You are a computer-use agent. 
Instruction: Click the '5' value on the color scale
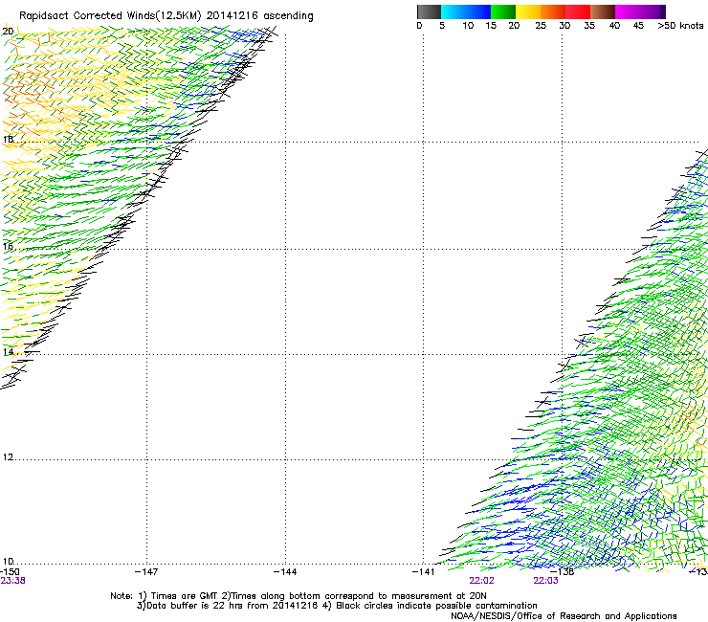[x=442, y=26]
